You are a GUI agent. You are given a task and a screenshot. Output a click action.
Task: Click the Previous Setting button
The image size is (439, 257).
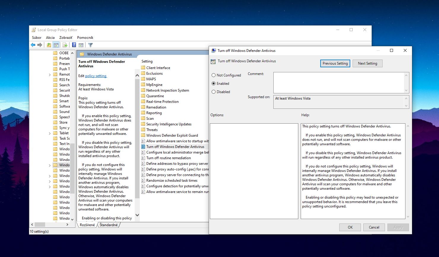coord(335,63)
